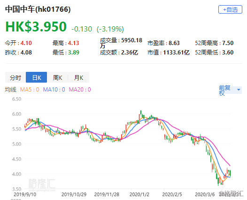Click the 市值 value 1133.61亿

click(176, 53)
